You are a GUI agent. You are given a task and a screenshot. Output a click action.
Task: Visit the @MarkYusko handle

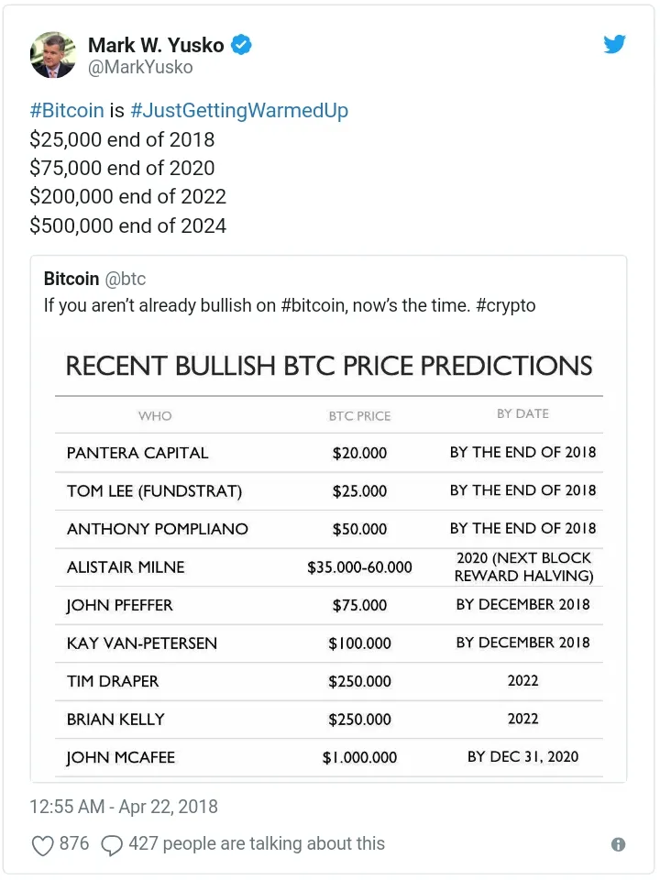tap(140, 67)
